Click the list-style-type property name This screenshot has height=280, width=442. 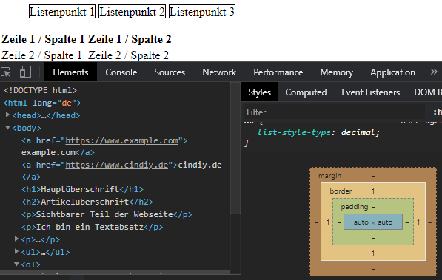(x=294, y=132)
